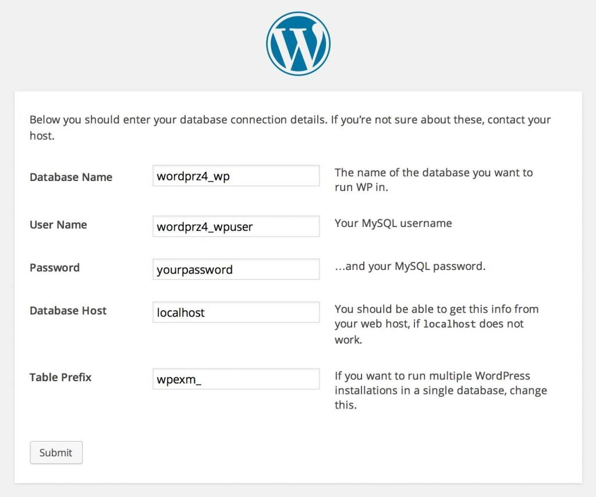Image resolution: width=596 pixels, height=497 pixels.
Task: Click the database name help description text
Action: [x=433, y=180]
